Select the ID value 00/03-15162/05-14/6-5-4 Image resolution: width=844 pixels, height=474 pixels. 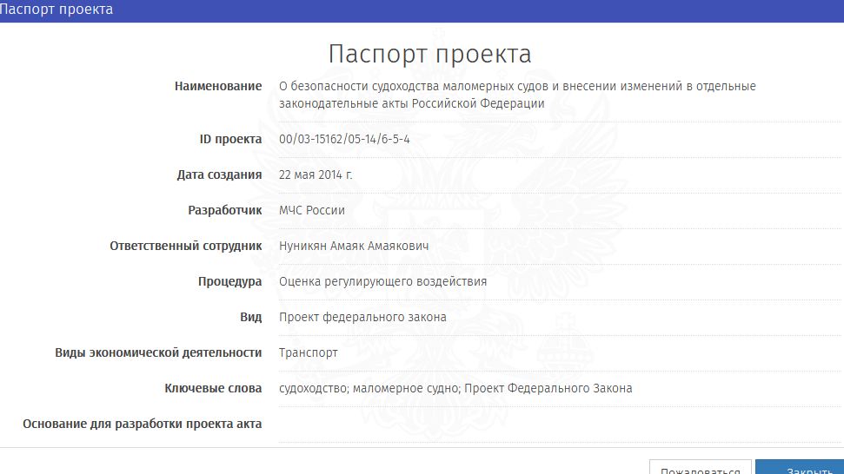[x=344, y=139]
